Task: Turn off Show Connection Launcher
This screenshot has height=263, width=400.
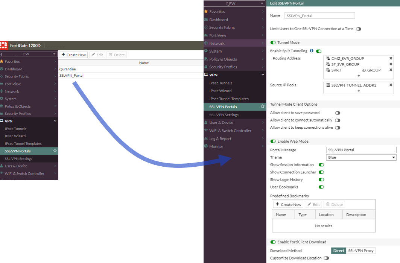Action: click(x=321, y=172)
